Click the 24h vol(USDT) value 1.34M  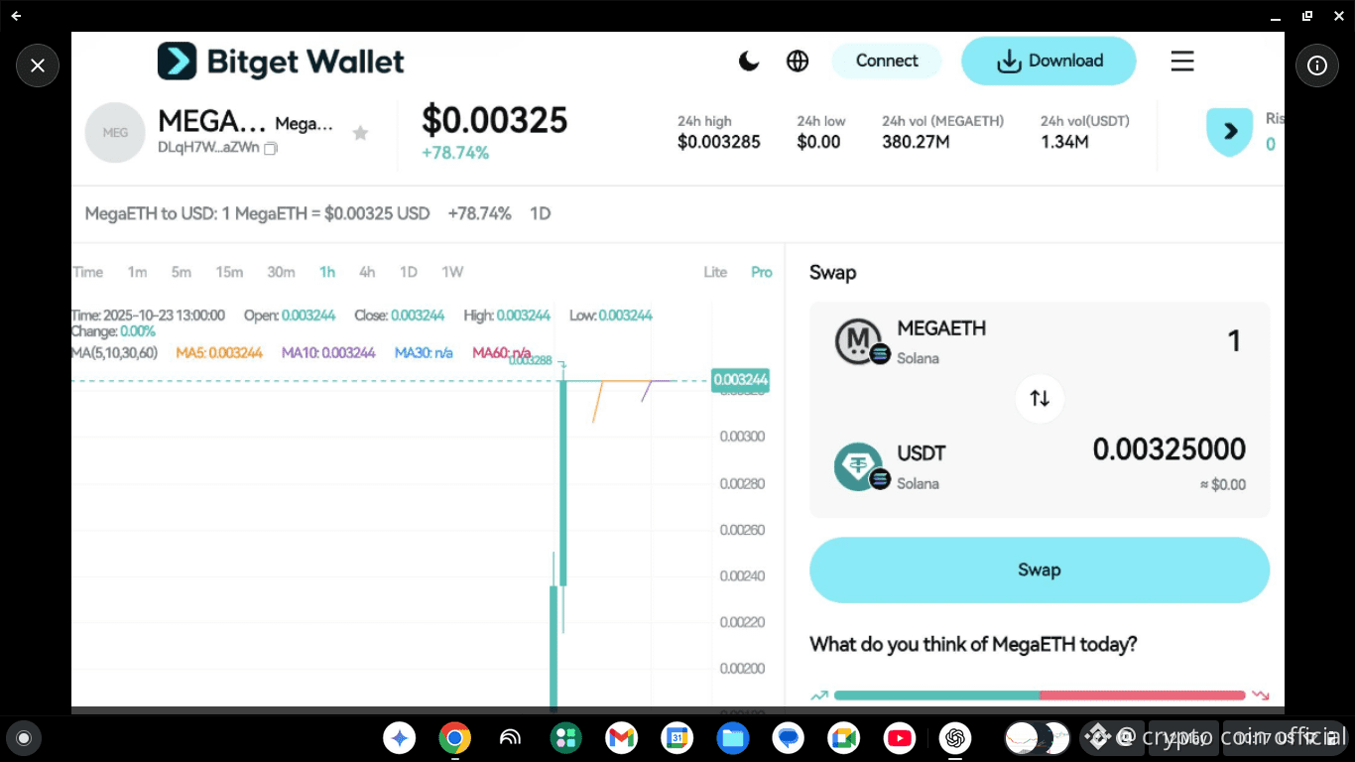[x=1064, y=142]
